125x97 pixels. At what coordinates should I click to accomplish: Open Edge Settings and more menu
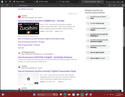[119, 5]
